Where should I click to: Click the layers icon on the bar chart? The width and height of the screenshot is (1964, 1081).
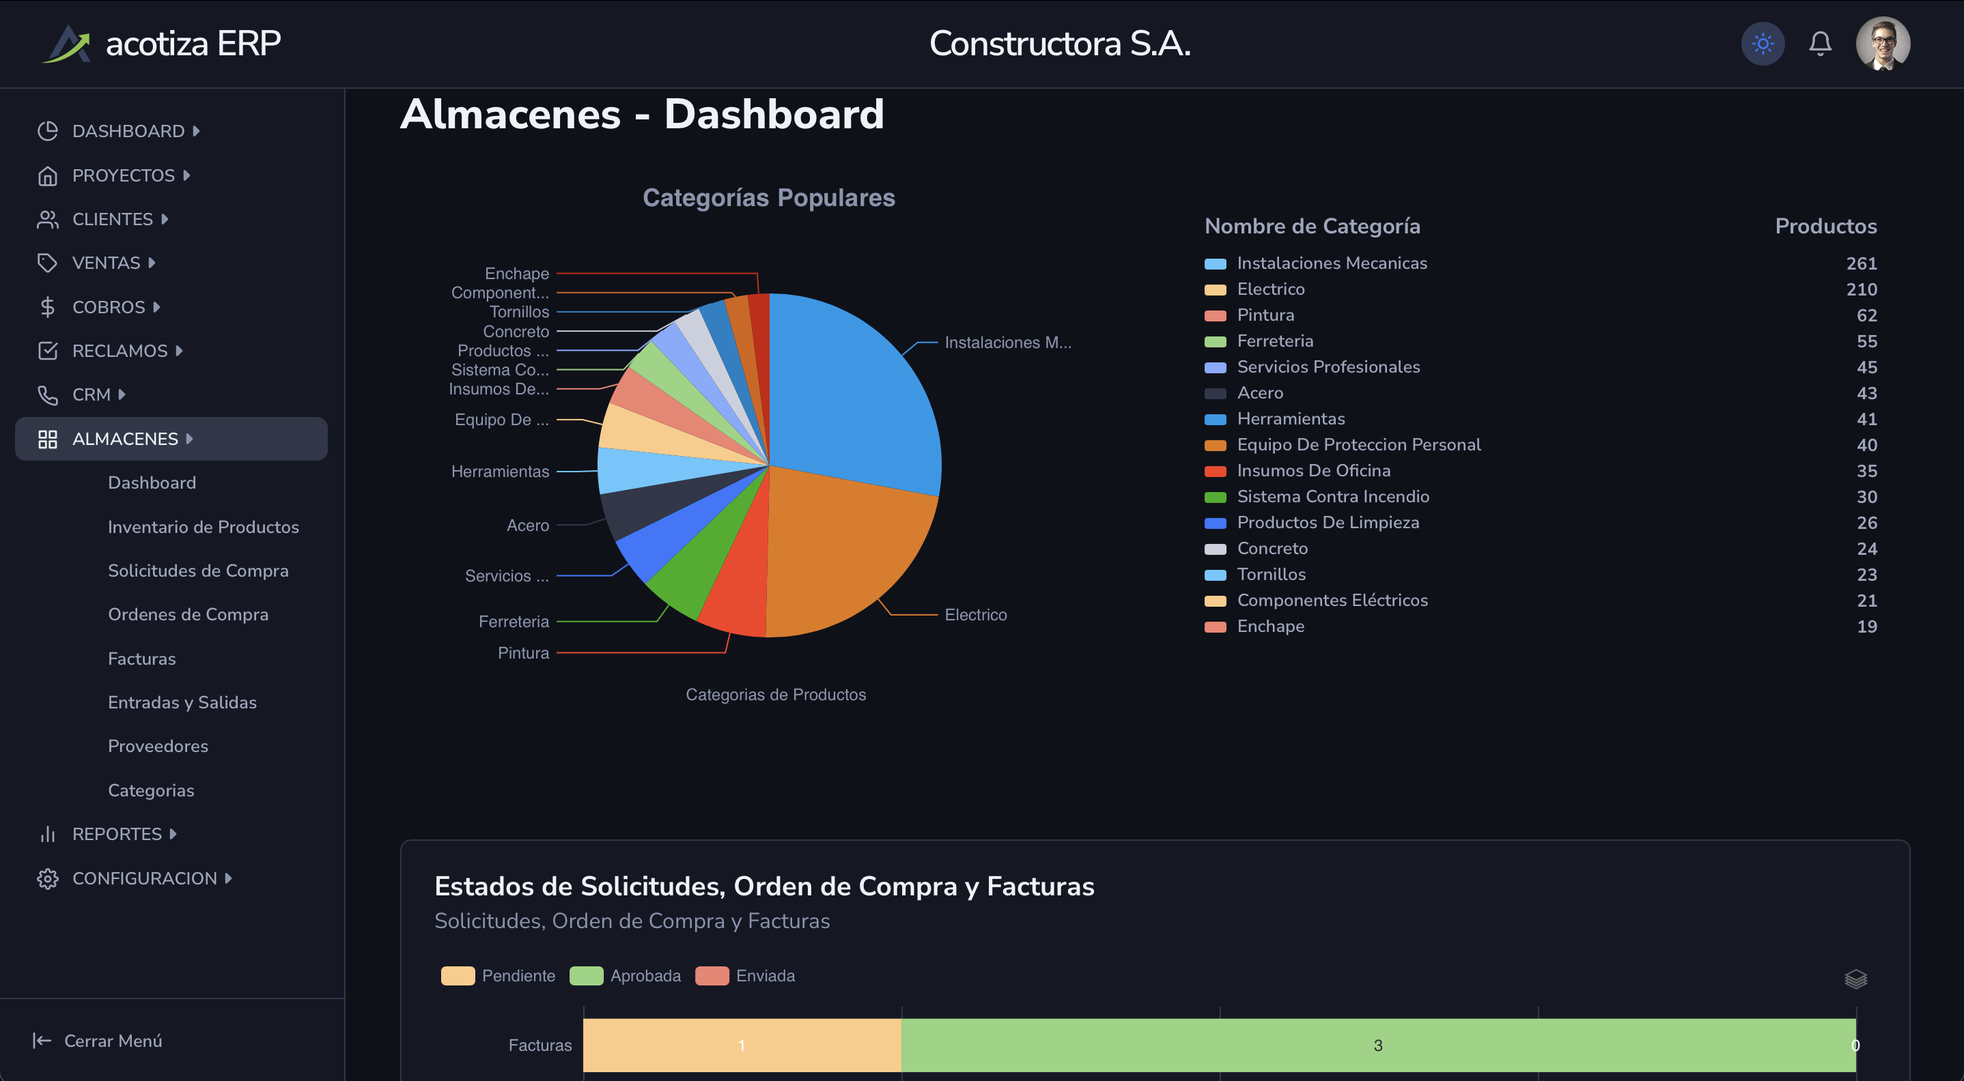coord(1855,978)
